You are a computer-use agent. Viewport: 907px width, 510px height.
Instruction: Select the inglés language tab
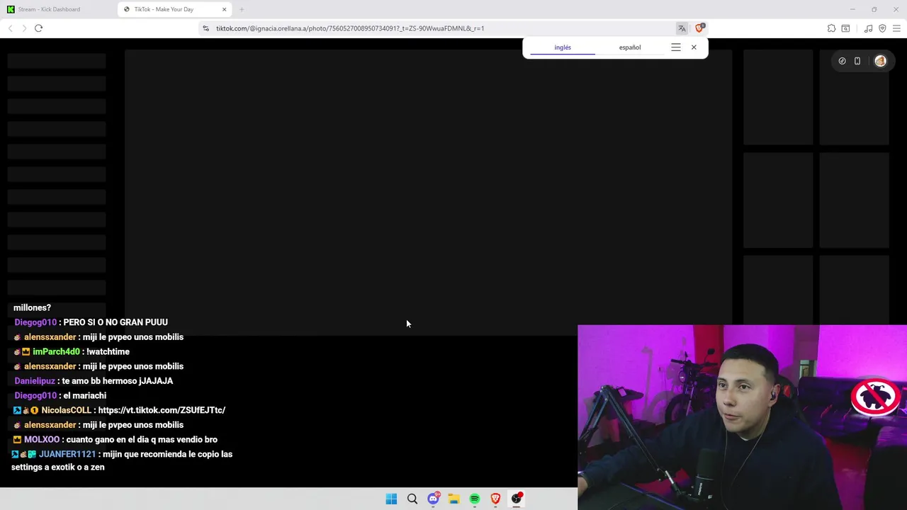coord(563,47)
